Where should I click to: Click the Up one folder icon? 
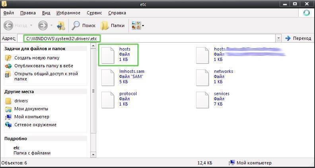coord(61,25)
